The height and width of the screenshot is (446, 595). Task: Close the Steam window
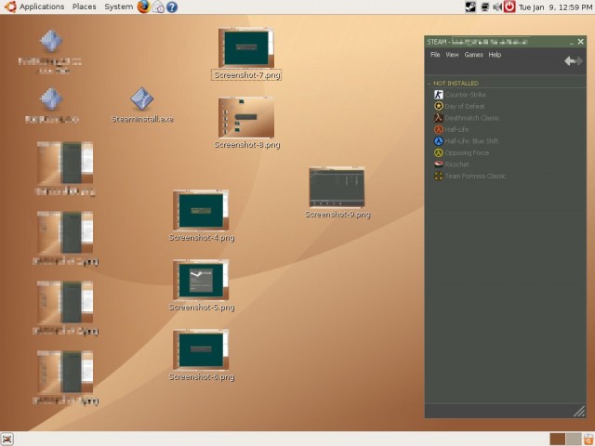[x=580, y=42]
